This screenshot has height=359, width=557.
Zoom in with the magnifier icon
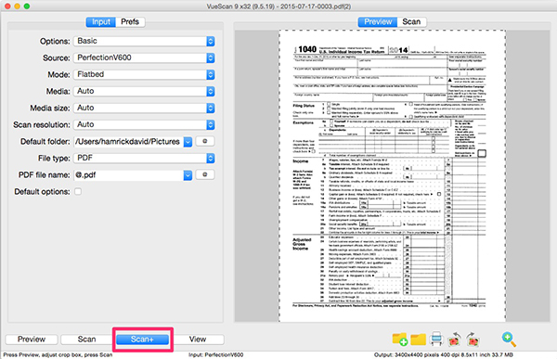point(509,340)
